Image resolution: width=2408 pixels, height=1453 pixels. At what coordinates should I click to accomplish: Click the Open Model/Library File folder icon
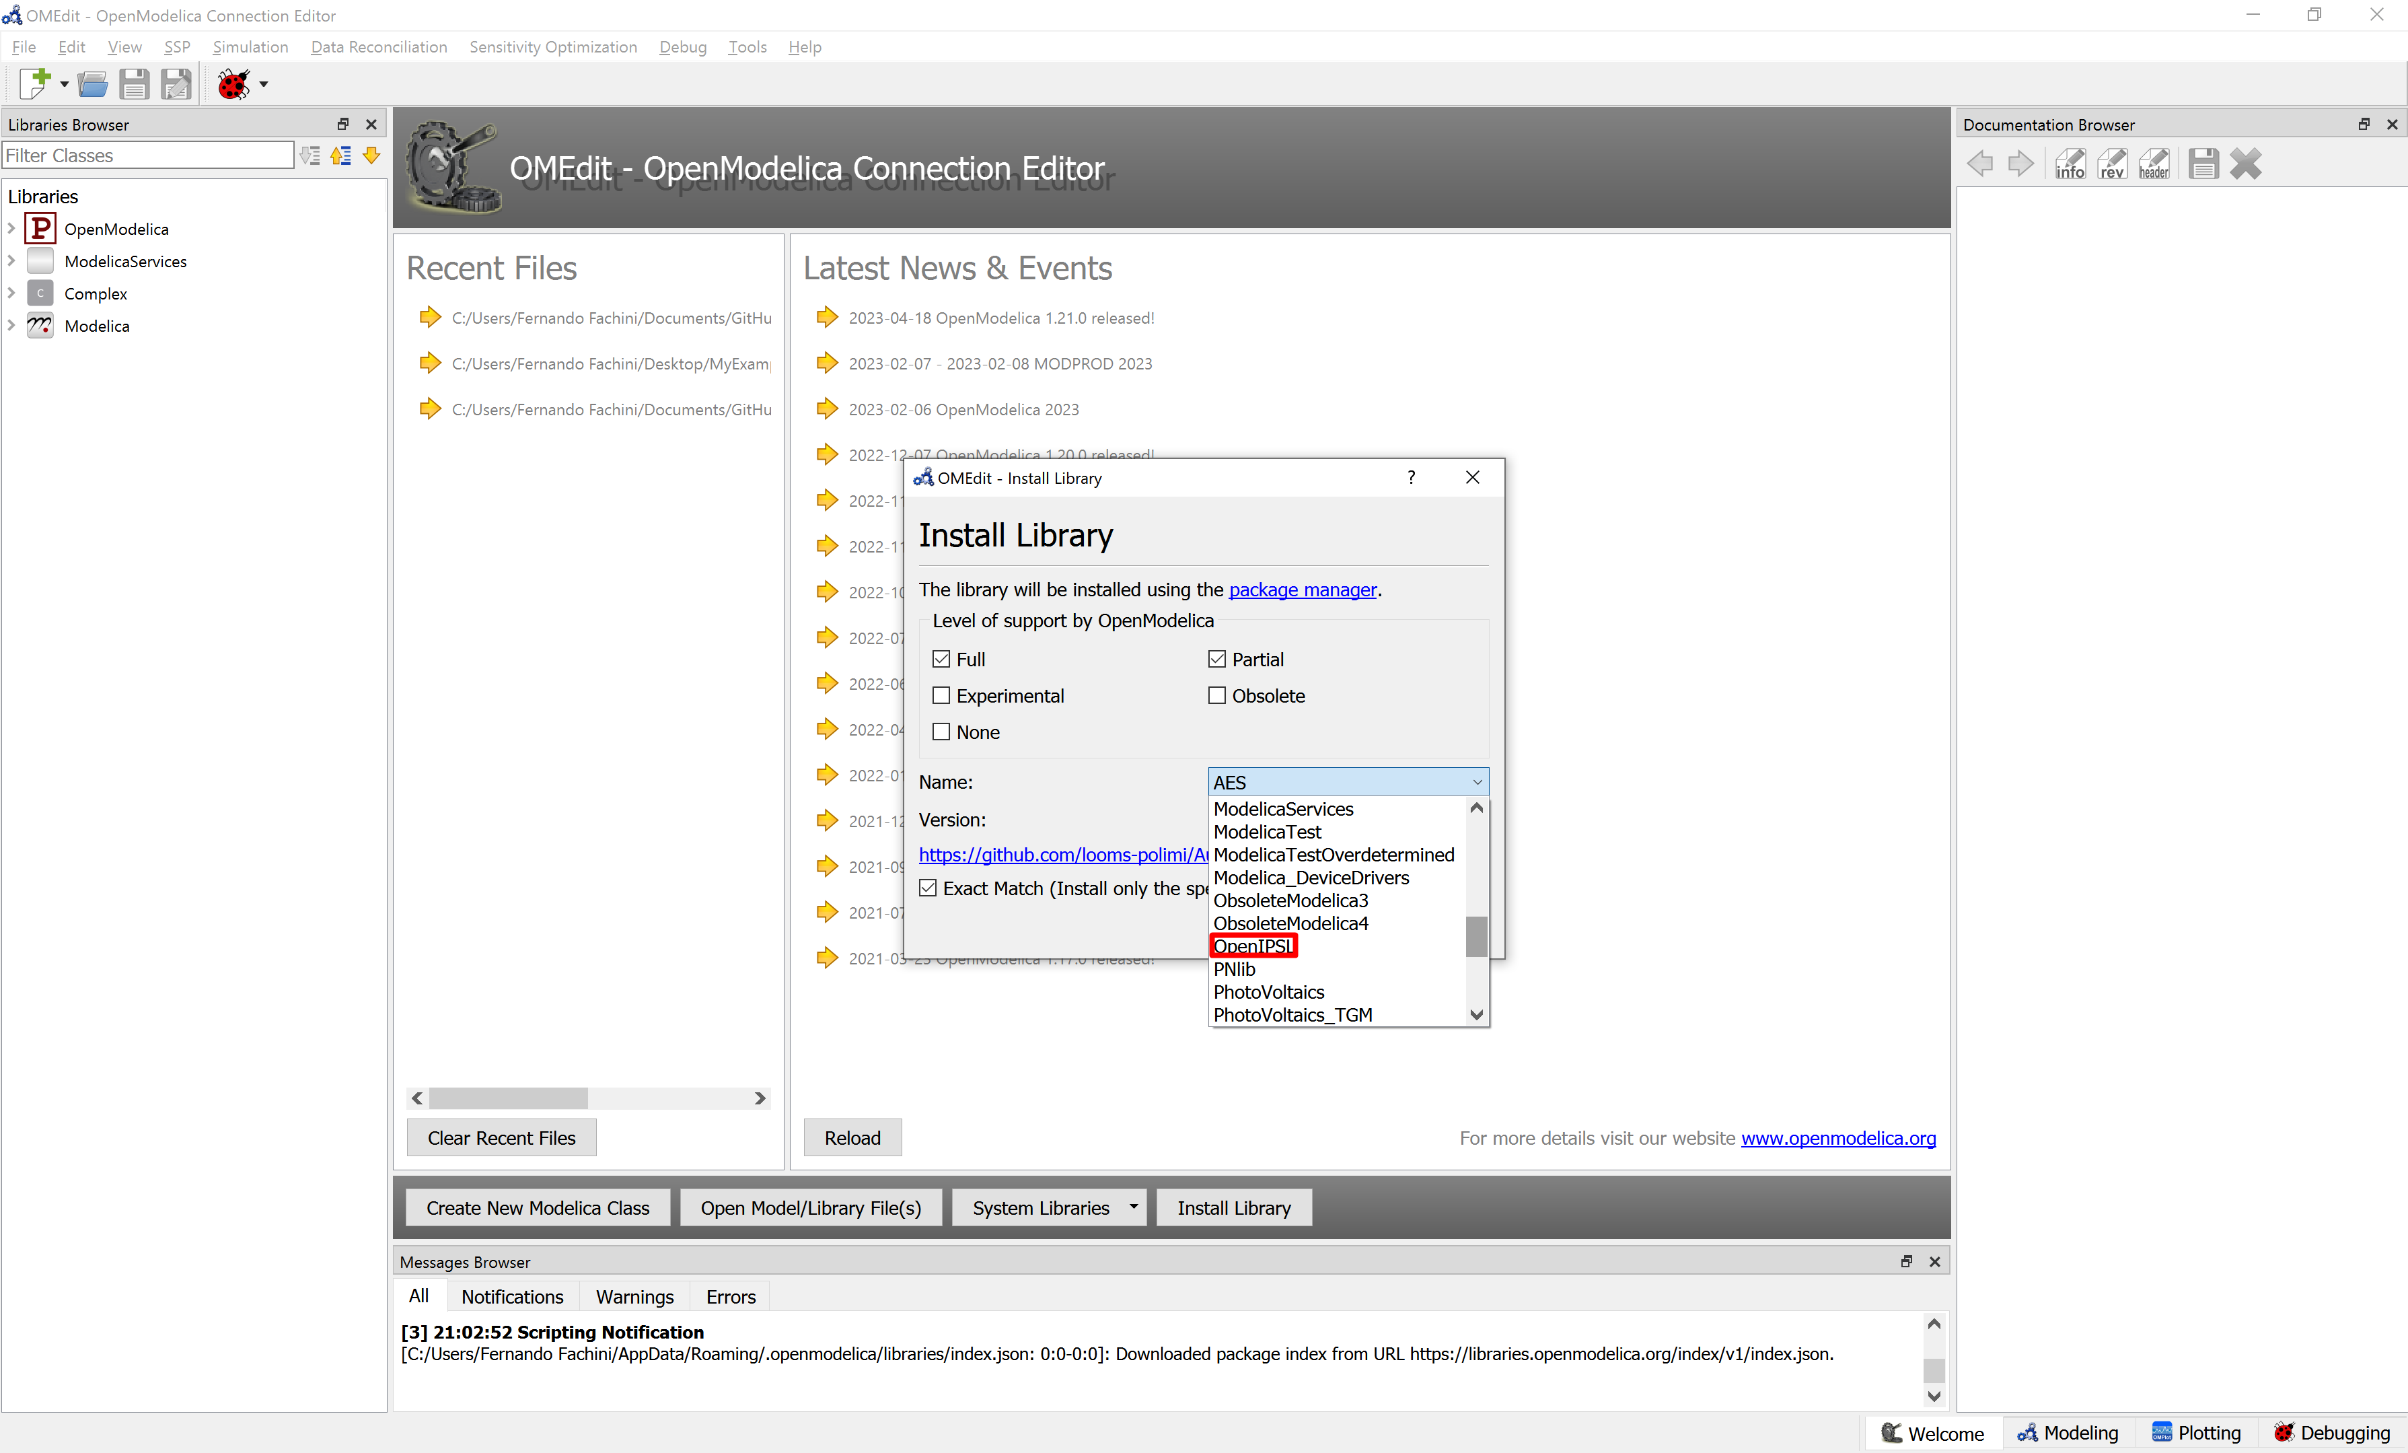[x=92, y=84]
